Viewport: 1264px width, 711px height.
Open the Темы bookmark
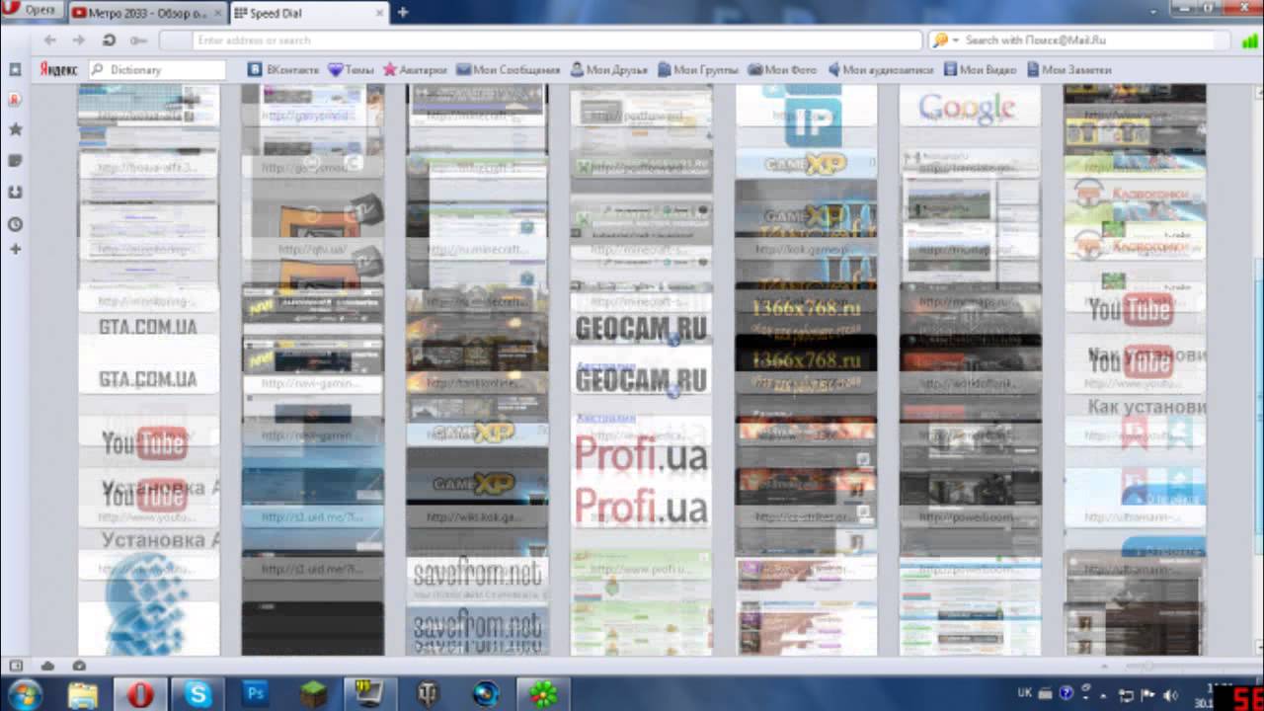pos(351,70)
